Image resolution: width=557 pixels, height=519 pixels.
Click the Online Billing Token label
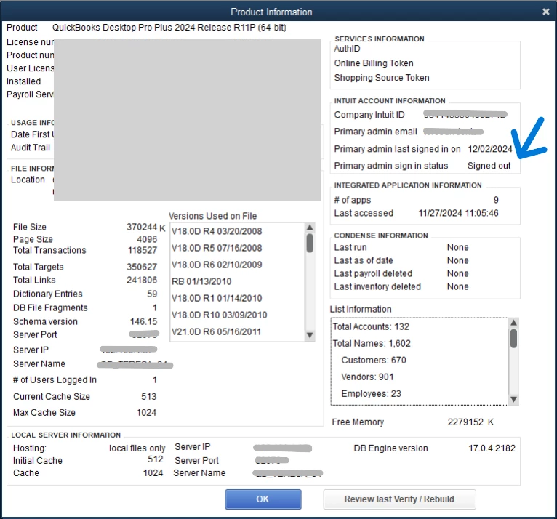[x=374, y=63]
